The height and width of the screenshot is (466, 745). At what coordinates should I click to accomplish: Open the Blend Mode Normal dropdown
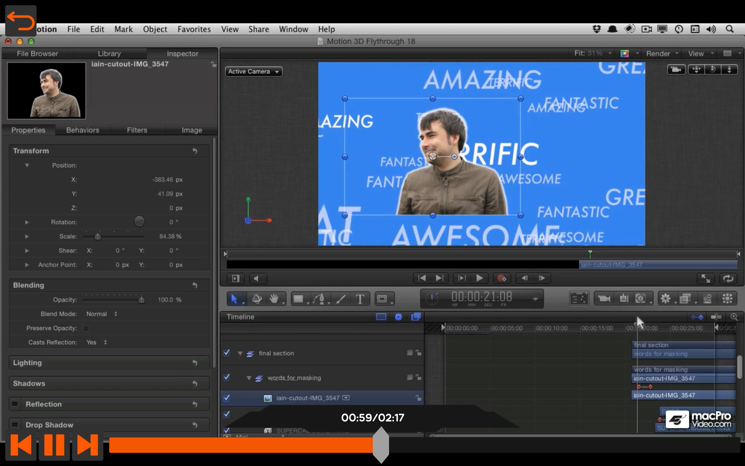click(x=102, y=314)
